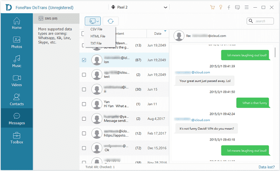Open the shopping cart purchase icon
The image size is (280, 171).
[x=212, y=7]
